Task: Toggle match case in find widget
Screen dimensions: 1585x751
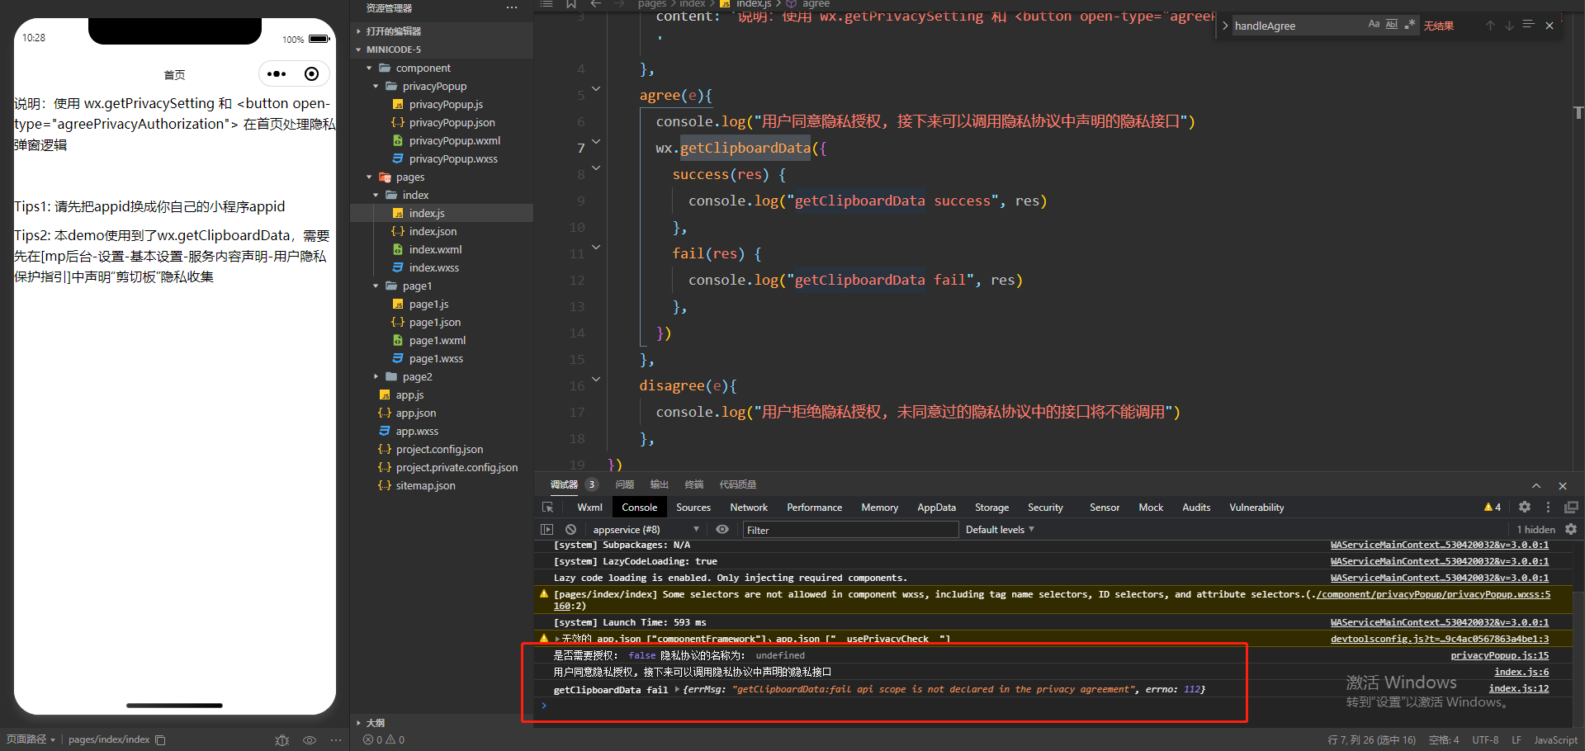Action: (1374, 25)
